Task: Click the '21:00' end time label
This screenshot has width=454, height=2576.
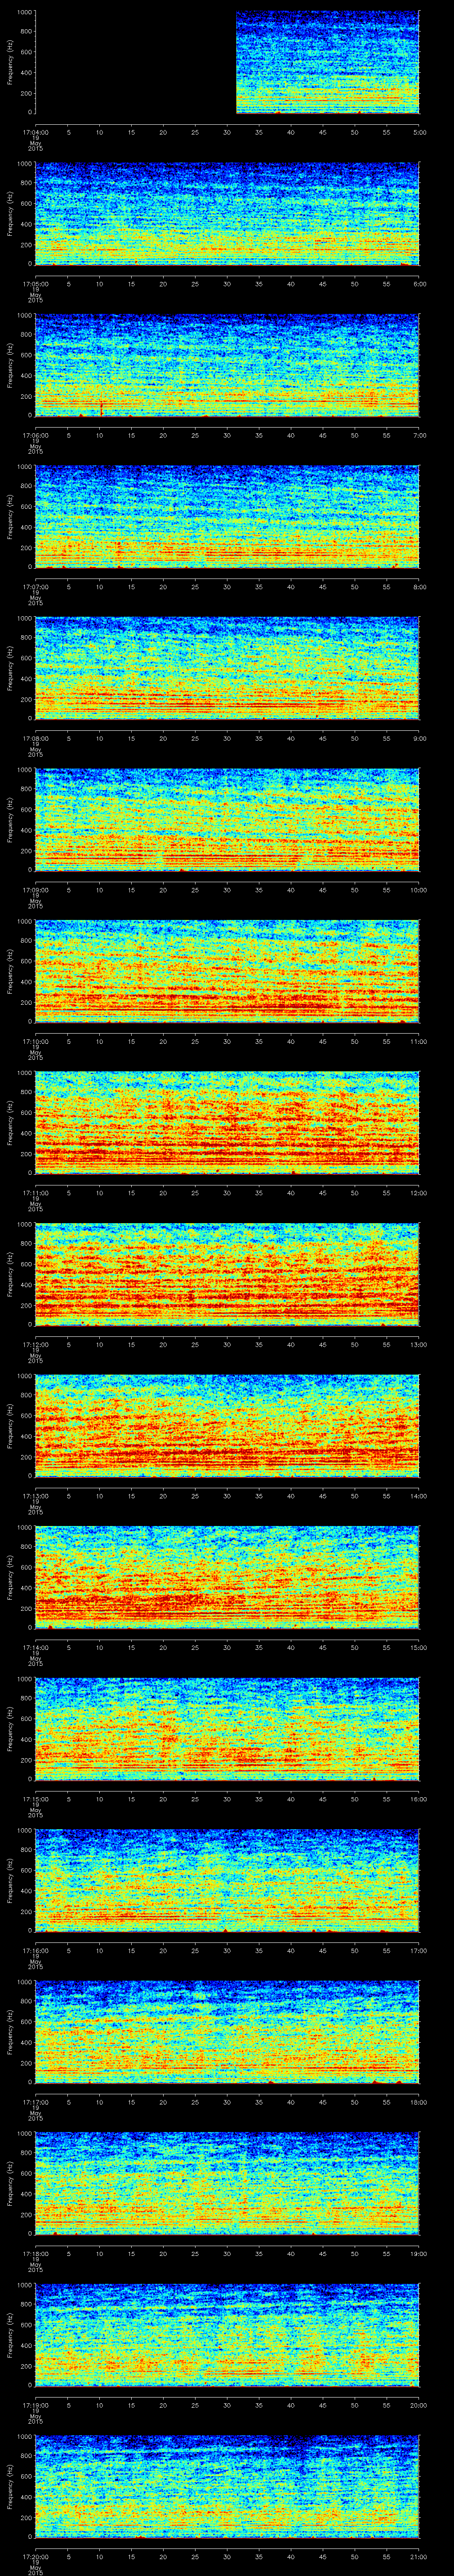Action: point(418,2556)
